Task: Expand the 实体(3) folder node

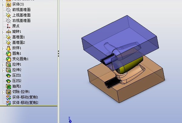Action: [3, 5]
